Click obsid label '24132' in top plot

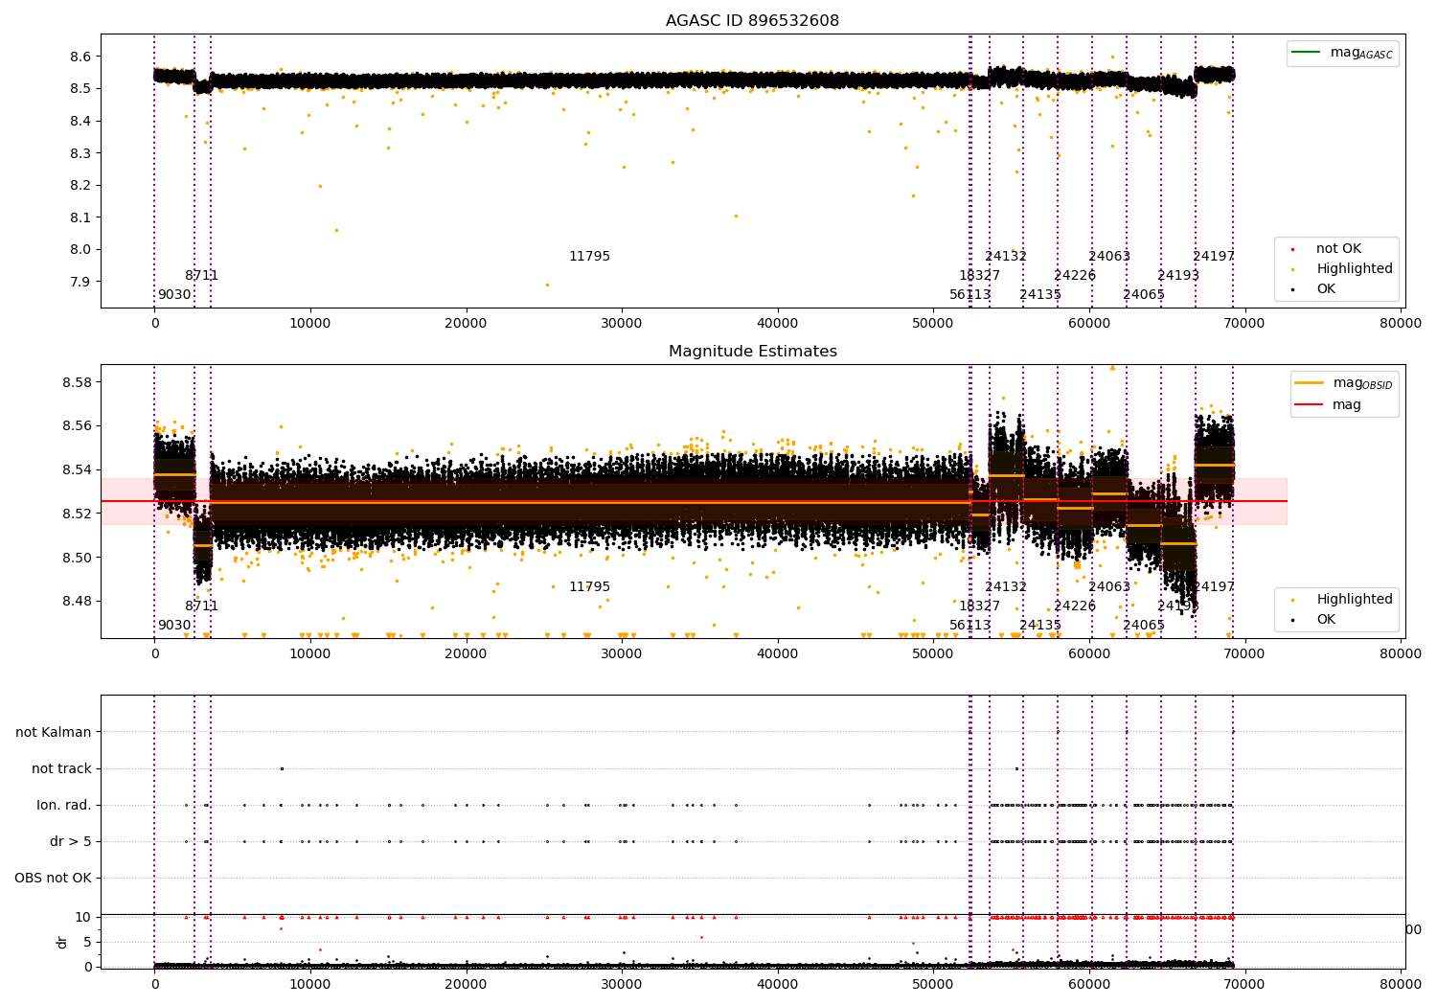coord(1006,257)
